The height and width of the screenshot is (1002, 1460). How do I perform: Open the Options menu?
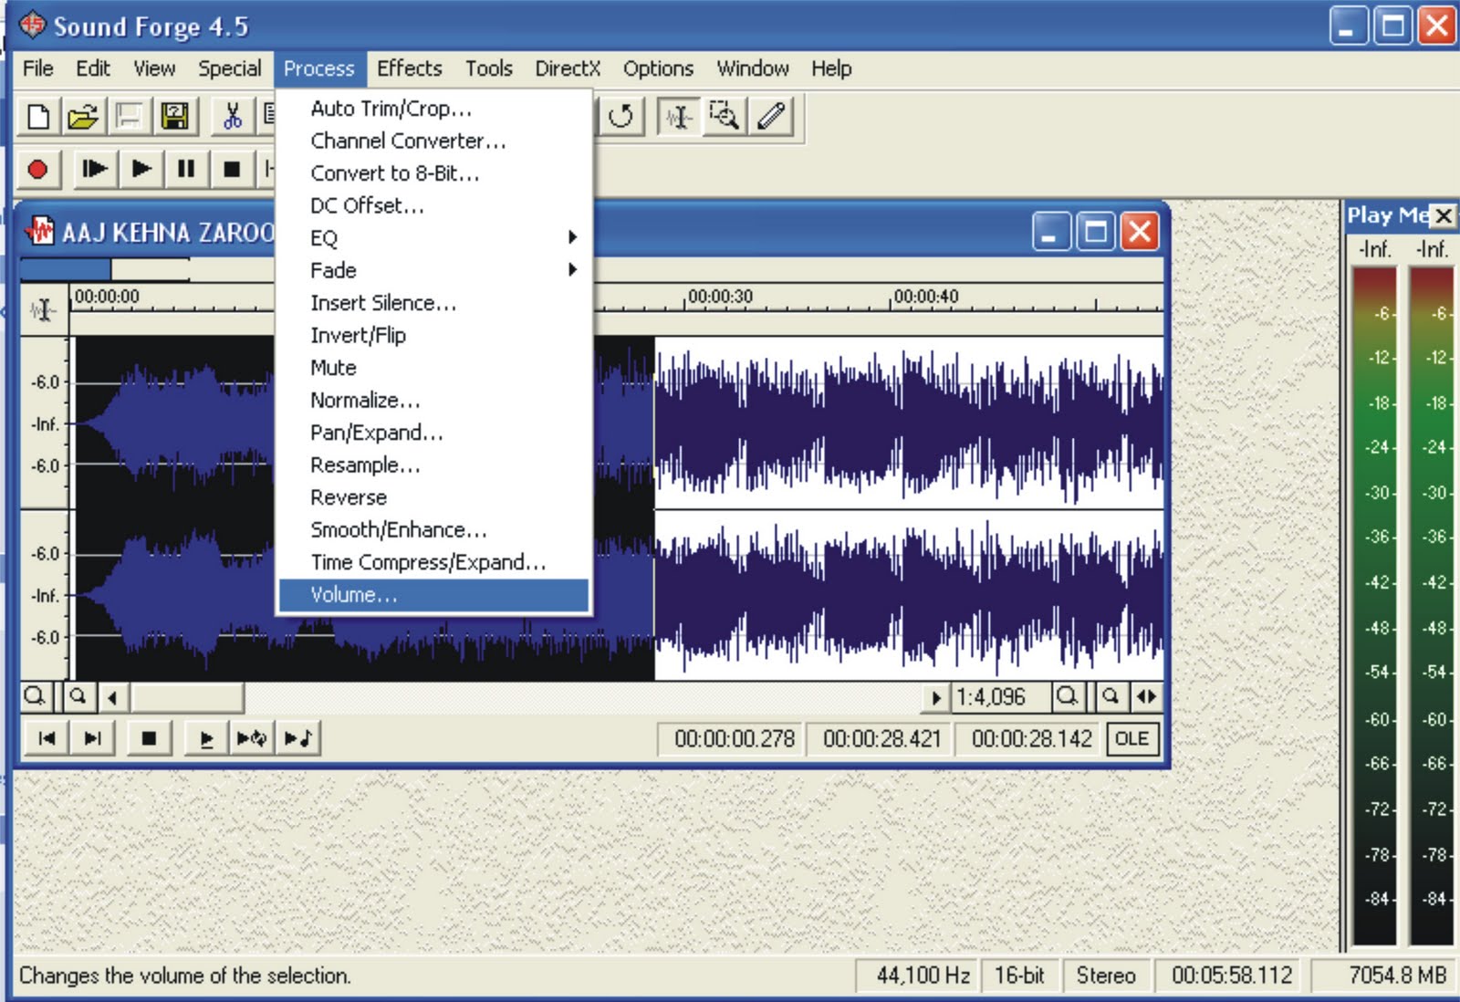click(658, 68)
